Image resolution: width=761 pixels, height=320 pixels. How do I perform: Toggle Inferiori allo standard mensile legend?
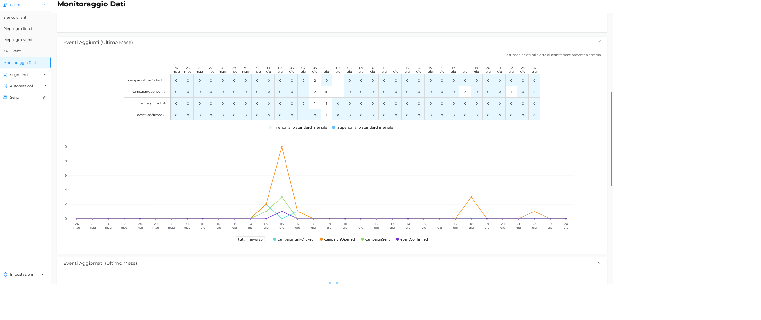298,127
